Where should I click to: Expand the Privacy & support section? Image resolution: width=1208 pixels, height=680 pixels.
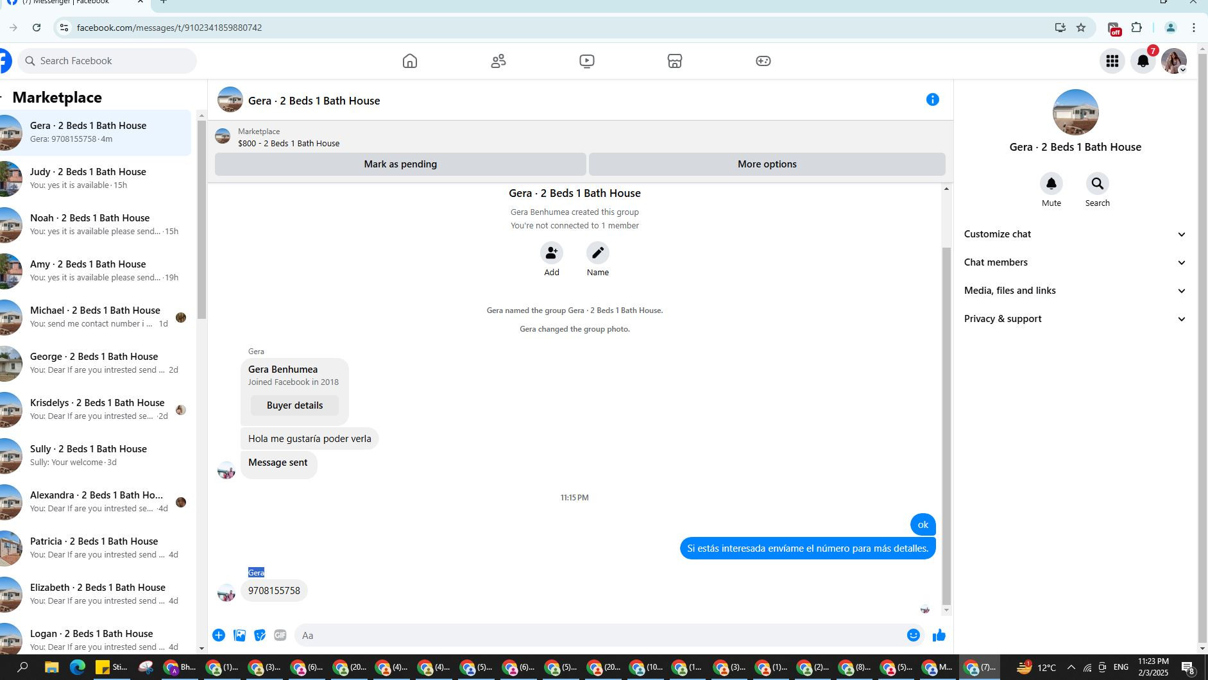1075,319
